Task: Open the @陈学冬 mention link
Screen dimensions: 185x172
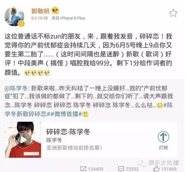Action: click(x=16, y=88)
